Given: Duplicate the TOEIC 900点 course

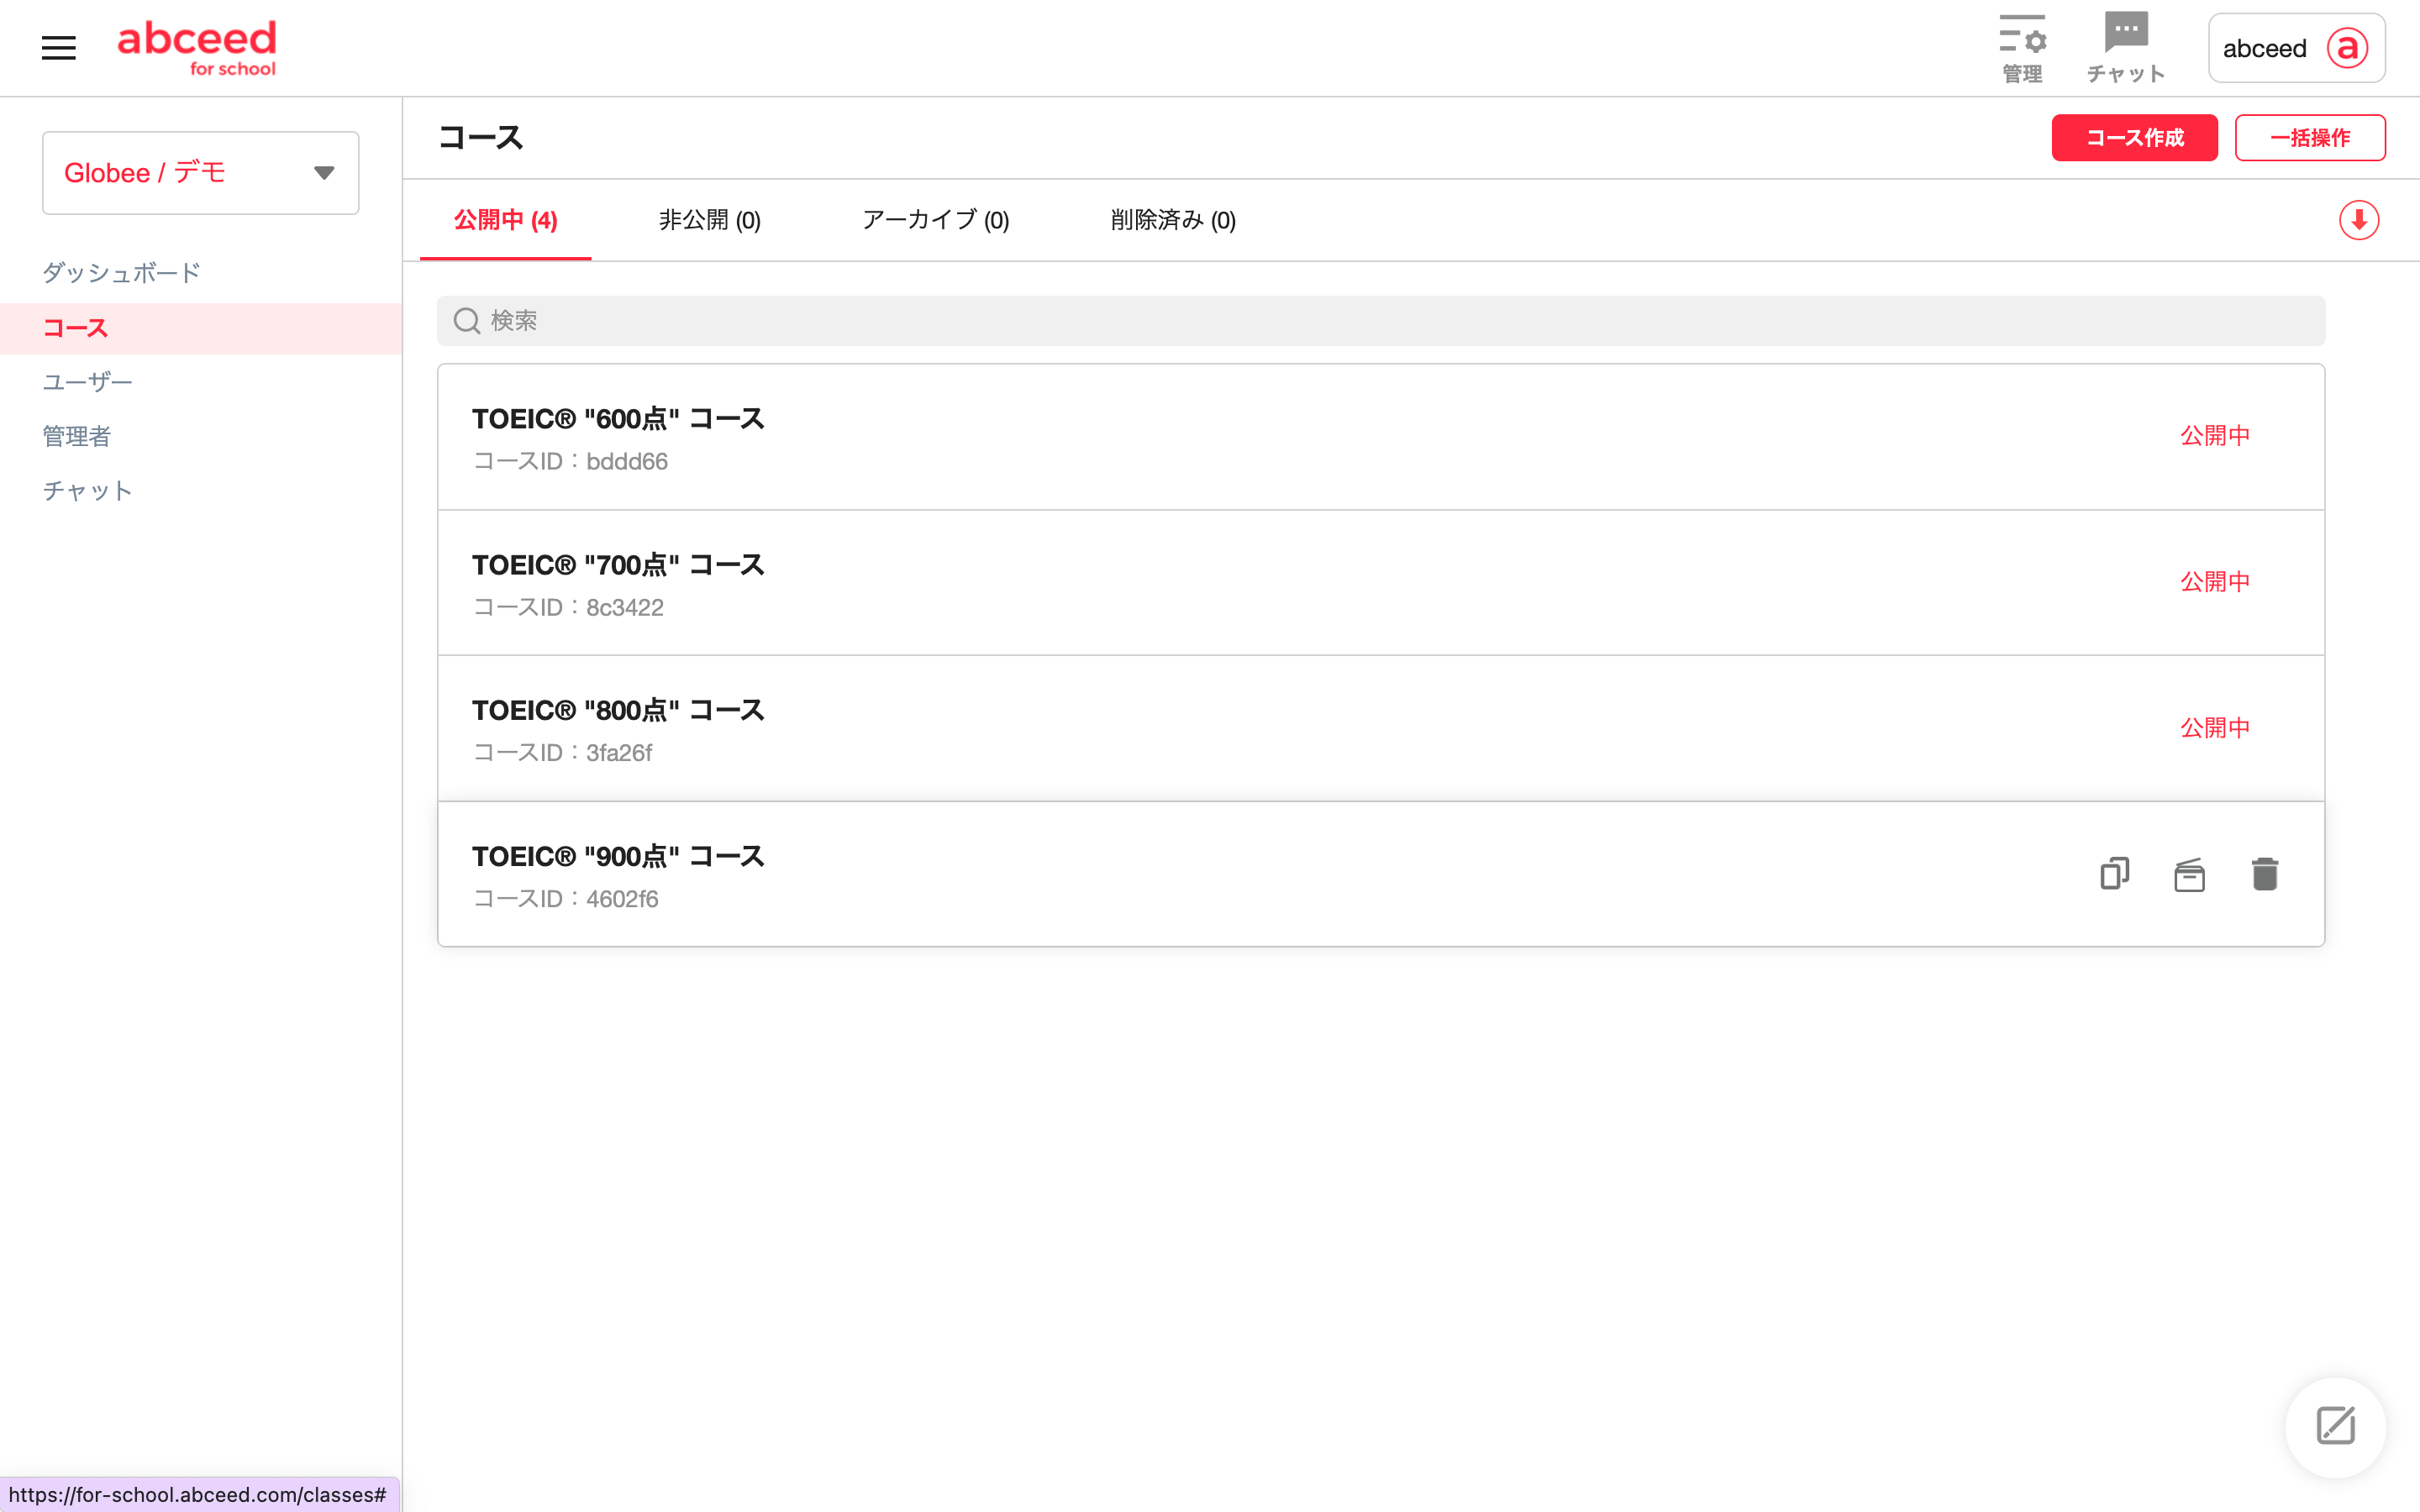Looking at the screenshot, I should (2114, 874).
